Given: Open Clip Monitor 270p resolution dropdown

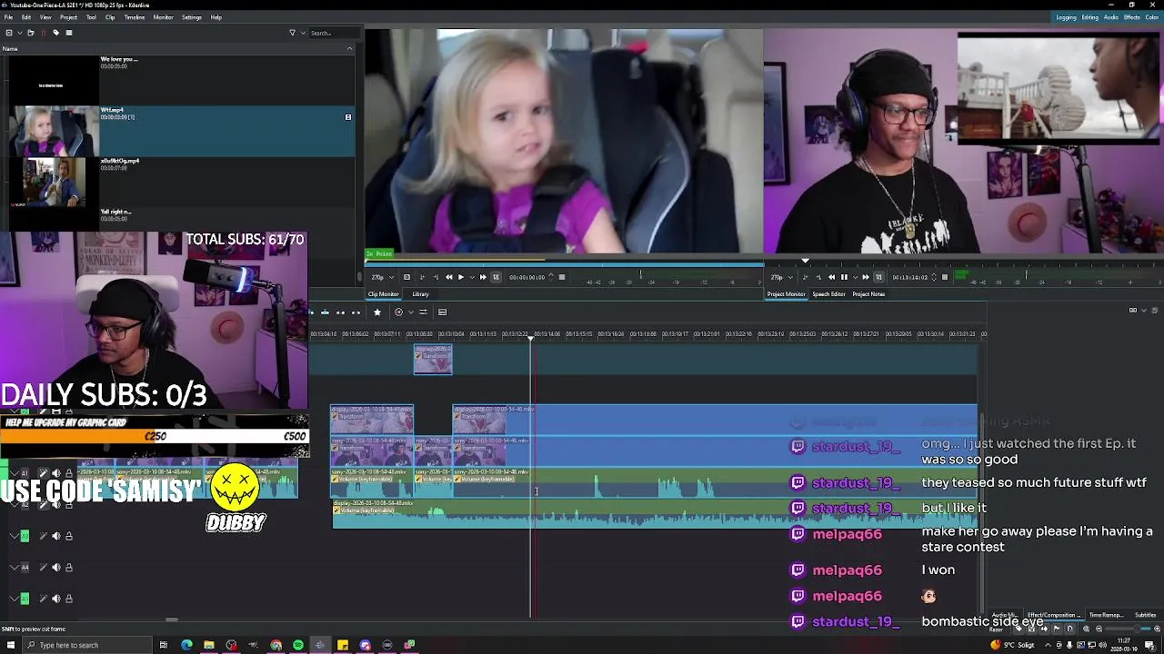Looking at the screenshot, I should [x=382, y=277].
